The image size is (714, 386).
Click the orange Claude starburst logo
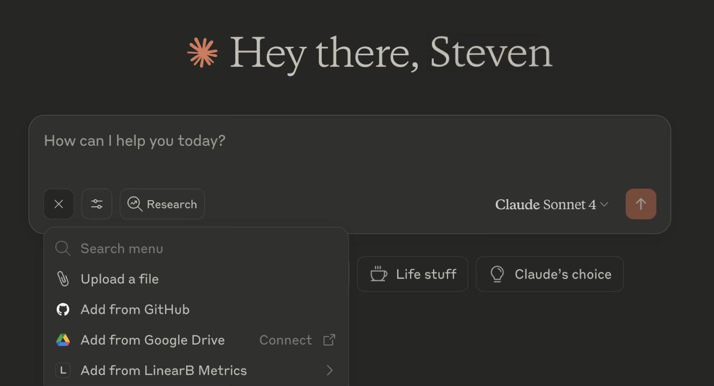pyautogui.click(x=203, y=53)
